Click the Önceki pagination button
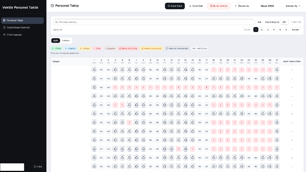306x172 pixels. pyautogui.click(x=247, y=30)
